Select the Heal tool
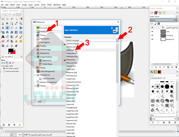The image size is (179, 137). pyautogui.click(x=21, y=41)
